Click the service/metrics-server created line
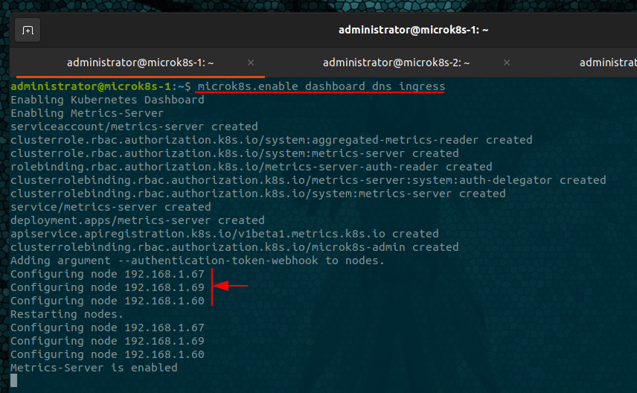This screenshot has height=393, width=637. [110, 207]
